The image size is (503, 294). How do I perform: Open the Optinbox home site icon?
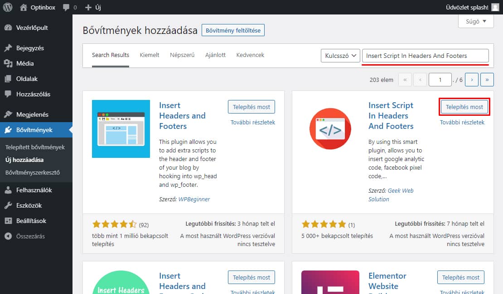coord(24,7)
